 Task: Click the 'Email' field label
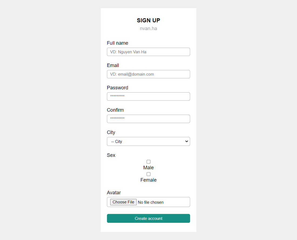click(113, 65)
